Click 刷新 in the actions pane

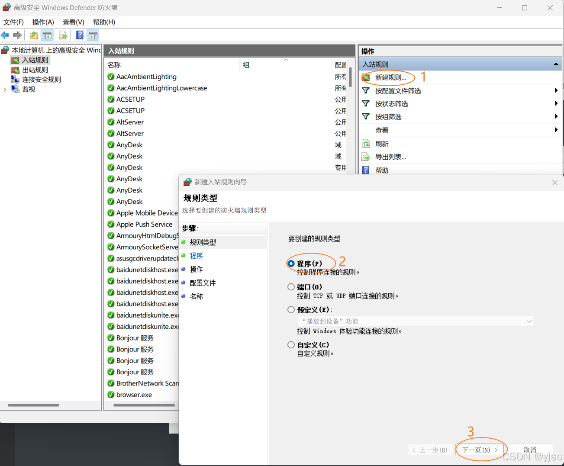[382, 144]
